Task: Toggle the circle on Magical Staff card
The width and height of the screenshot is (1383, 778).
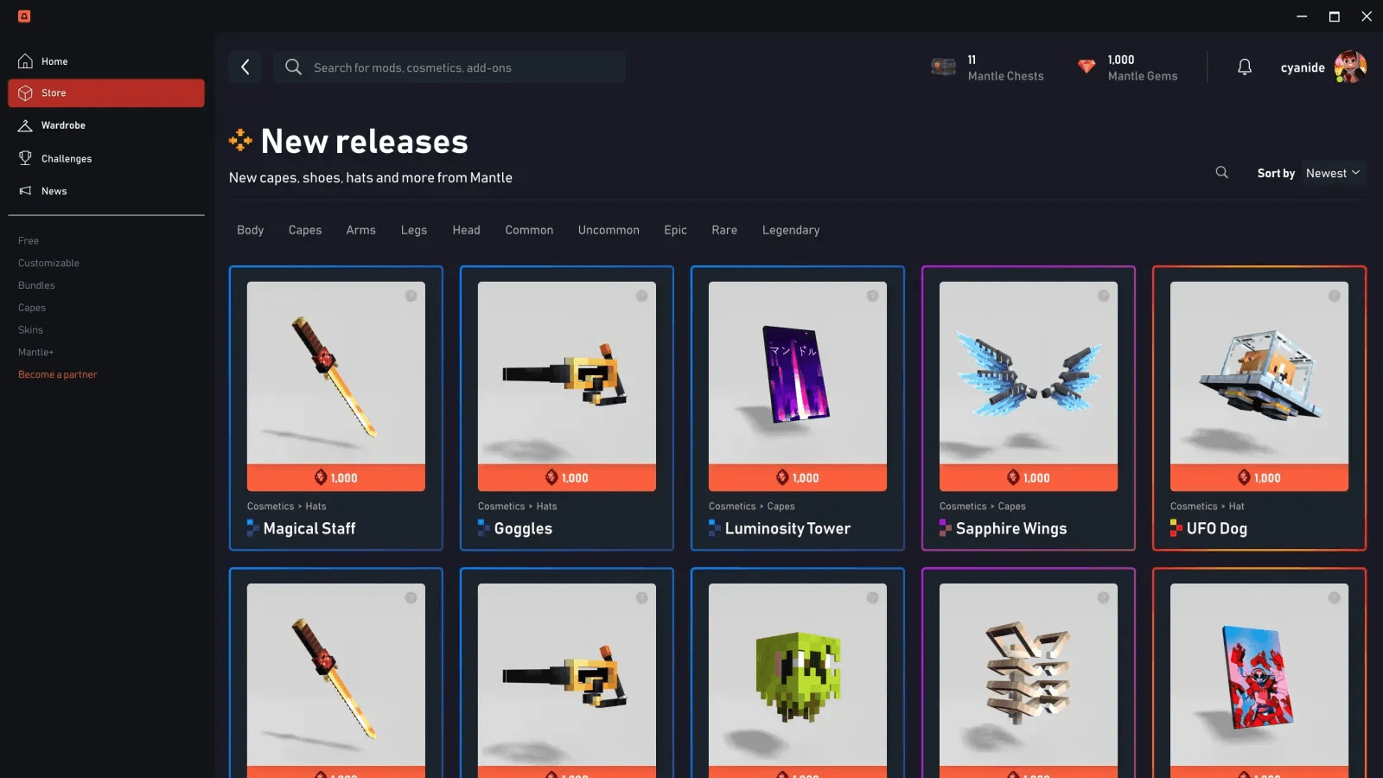Action: 411,296
